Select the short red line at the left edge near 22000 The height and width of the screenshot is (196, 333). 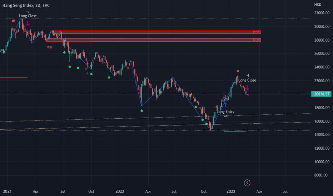(14, 78)
